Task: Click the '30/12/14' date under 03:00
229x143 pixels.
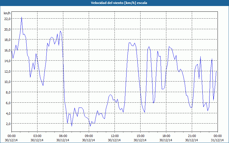Action: click(37, 140)
